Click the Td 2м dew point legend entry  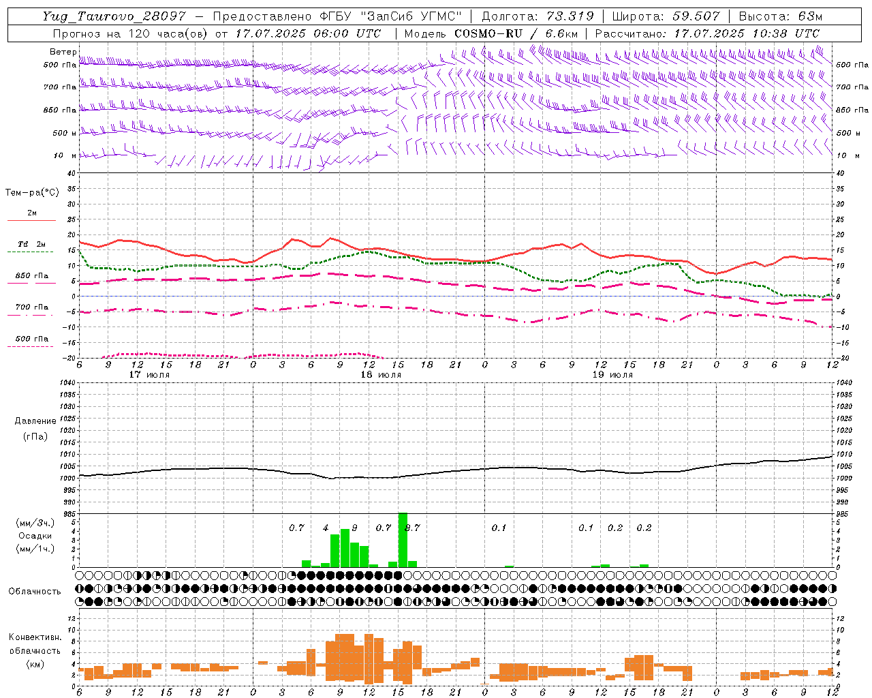[x=31, y=244]
